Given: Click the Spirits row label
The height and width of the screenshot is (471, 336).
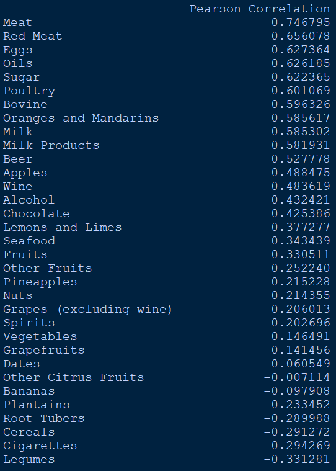Looking at the screenshot, I should (29, 323).
